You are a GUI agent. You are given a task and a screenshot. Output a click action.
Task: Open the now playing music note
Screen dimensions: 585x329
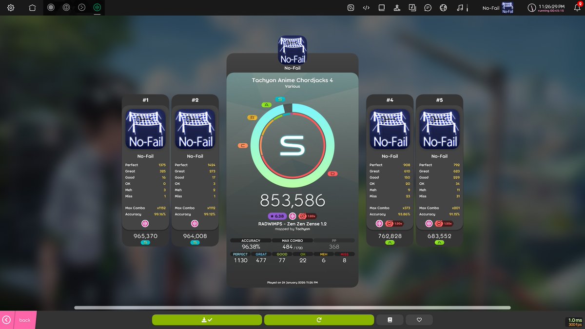click(x=460, y=8)
